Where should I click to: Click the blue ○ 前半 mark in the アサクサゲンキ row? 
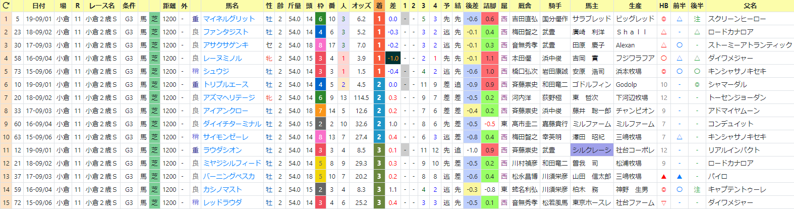tap(679, 45)
